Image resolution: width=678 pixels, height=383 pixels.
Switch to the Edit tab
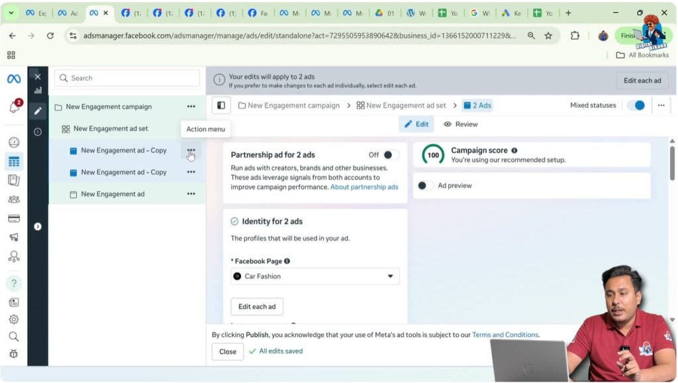[x=416, y=124]
